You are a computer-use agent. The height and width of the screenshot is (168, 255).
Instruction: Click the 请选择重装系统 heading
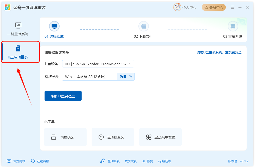click(x=57, y=53)
